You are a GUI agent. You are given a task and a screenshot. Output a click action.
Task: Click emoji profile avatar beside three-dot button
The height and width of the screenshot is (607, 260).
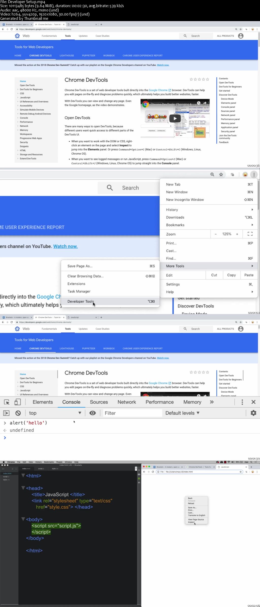click(x=245, y=174)
